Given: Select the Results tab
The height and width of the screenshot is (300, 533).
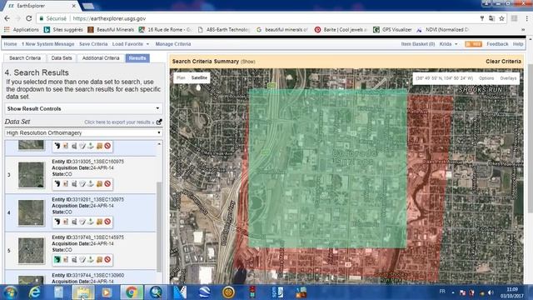Looking at the screenshot, I should tap(137, 58).
